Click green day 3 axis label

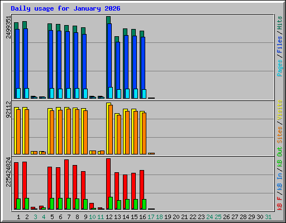35,217
